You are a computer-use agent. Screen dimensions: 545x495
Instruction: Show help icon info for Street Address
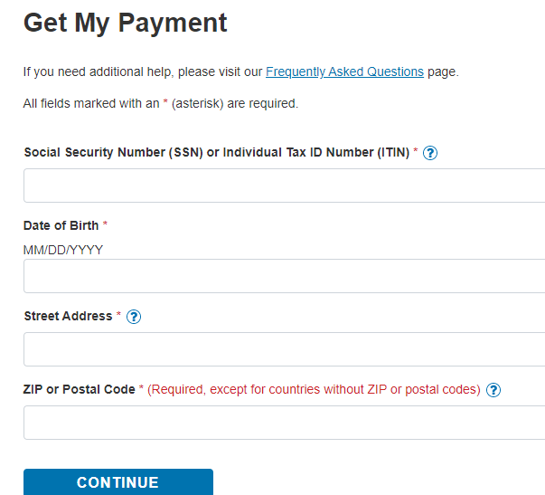tap(134, 317)
